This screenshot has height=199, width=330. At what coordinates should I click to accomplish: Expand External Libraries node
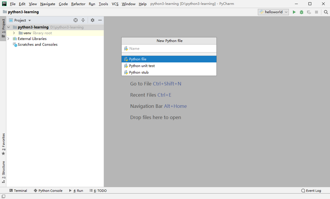pos(8,39)
